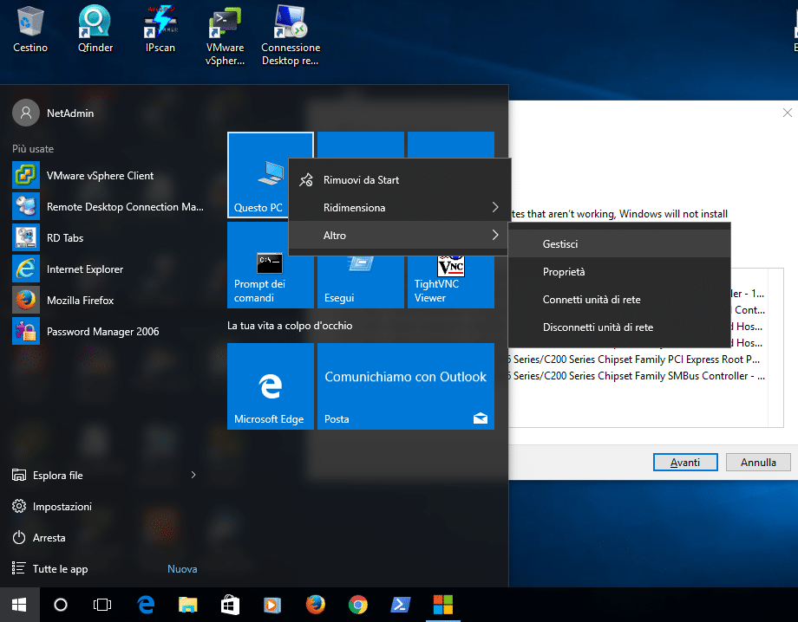Close the Windows setup dialog
798x622 pixels.
coord(788,113)
